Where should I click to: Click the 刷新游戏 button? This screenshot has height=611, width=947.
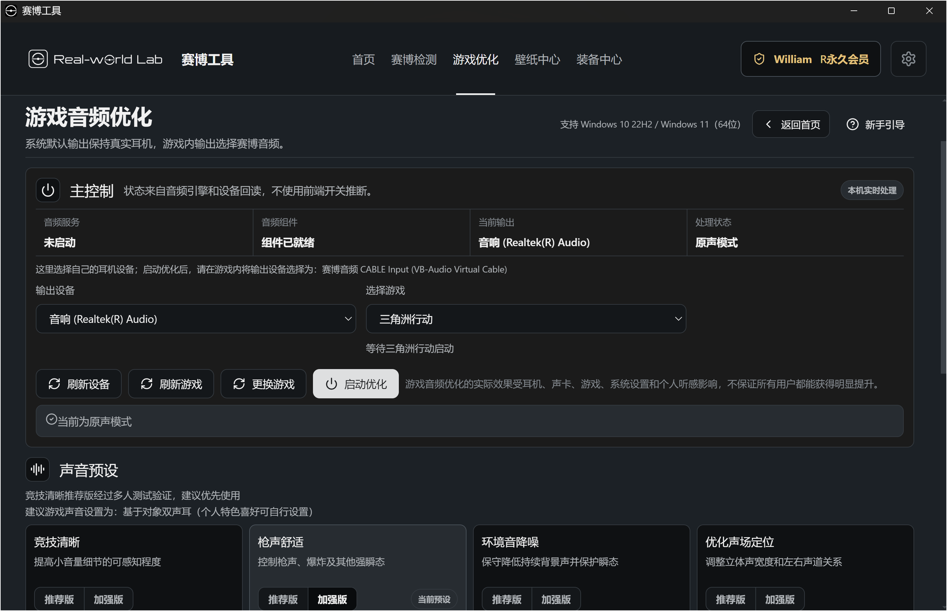pyautogui.click(x=171, y=384)
